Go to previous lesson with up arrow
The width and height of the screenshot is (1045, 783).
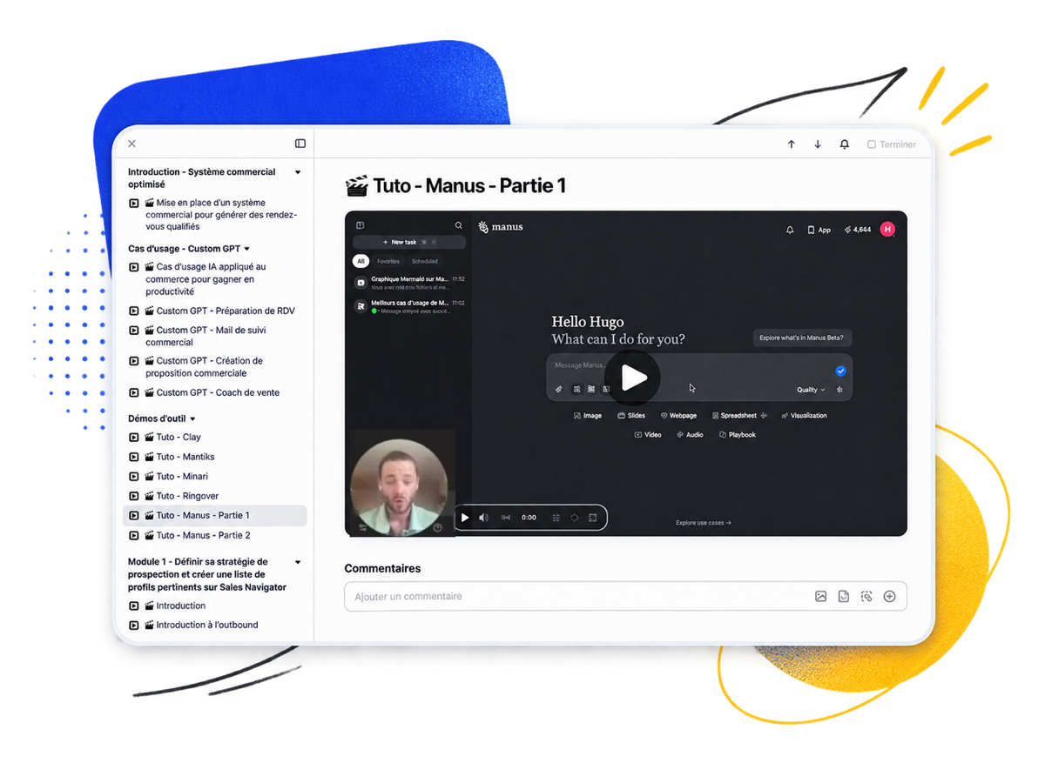tap(792, 144)
